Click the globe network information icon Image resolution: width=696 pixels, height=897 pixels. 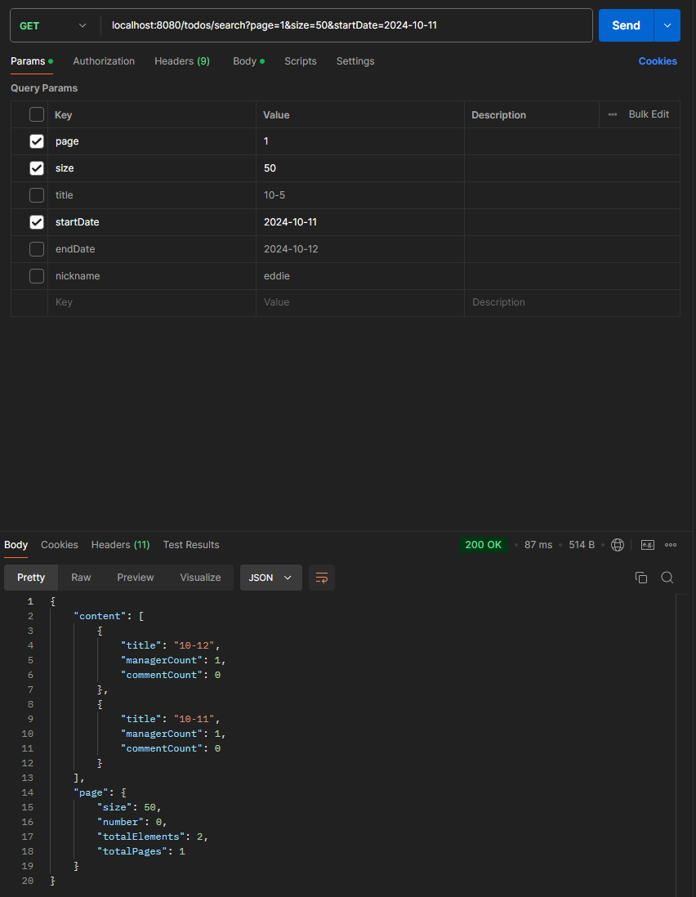pos(617,545)
